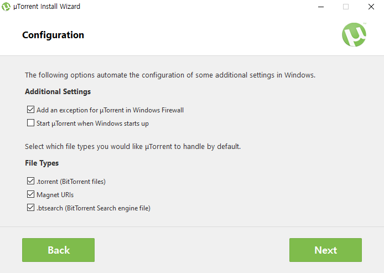The height and width of the screenshot is (273, 384).
Task: Uncheck the Windows Firewall exception checkbox
Action: pos(30,110)
